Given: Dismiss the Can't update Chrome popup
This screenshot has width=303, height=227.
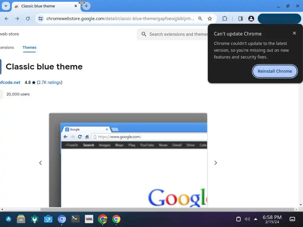Looking at the screenshot, I should point(294,33).
